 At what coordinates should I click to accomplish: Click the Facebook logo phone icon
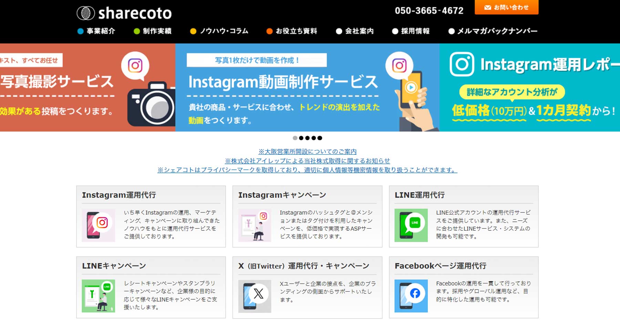(x=411, y=296)
